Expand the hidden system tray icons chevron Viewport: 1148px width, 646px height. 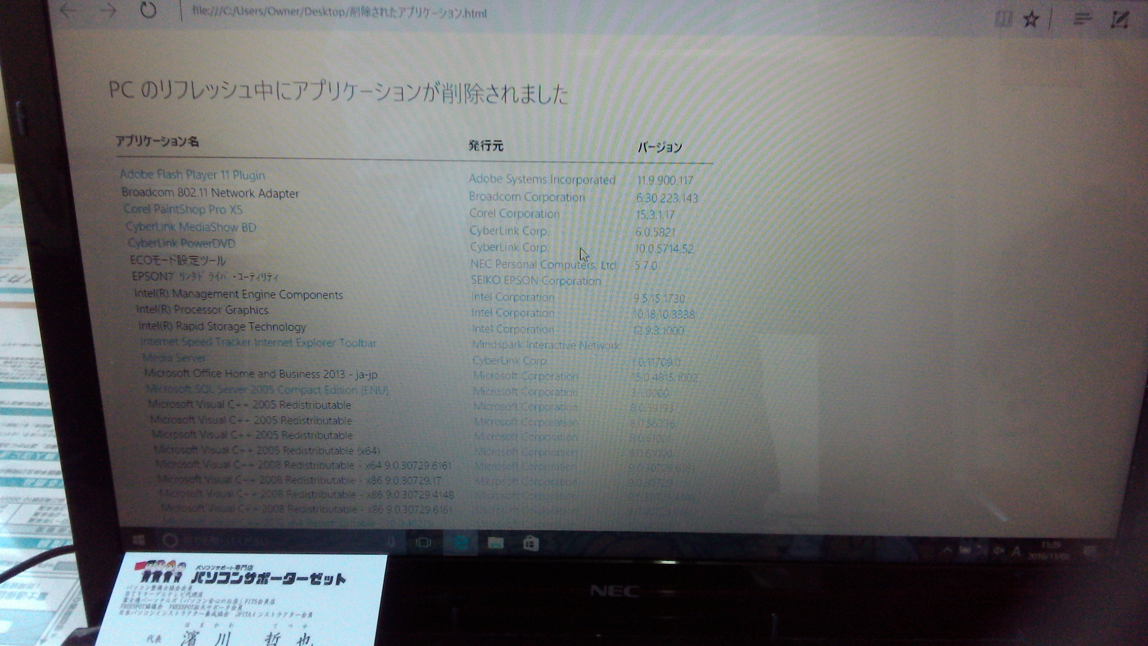coord(947,550)
